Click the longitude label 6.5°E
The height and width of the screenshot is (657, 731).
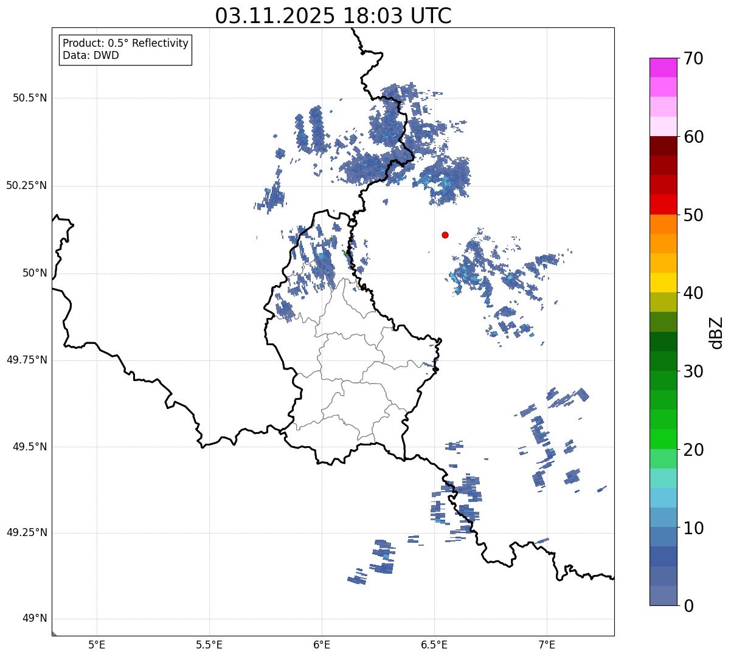tap(434, 644)
